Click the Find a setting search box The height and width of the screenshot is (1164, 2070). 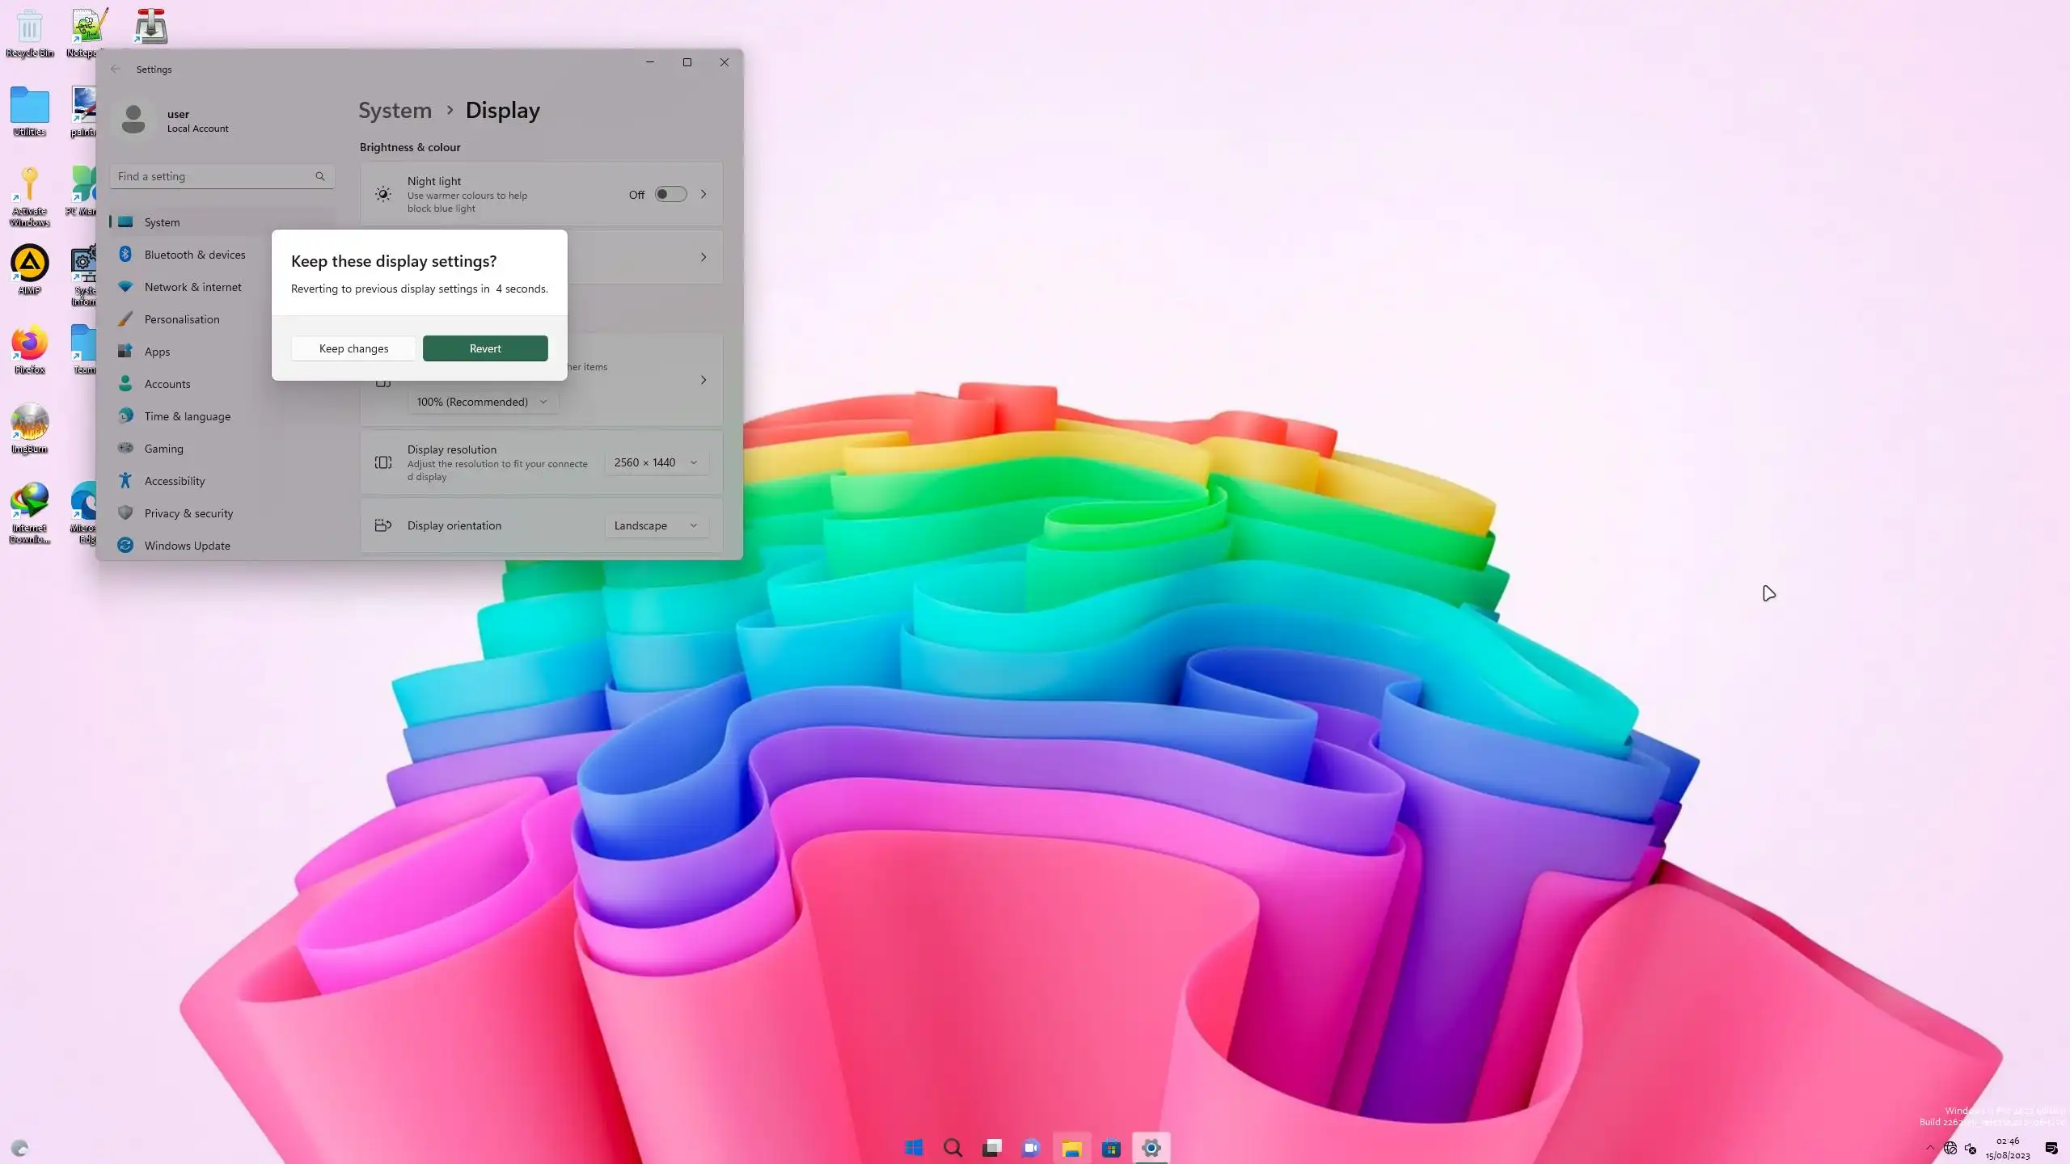coord(212,176)
